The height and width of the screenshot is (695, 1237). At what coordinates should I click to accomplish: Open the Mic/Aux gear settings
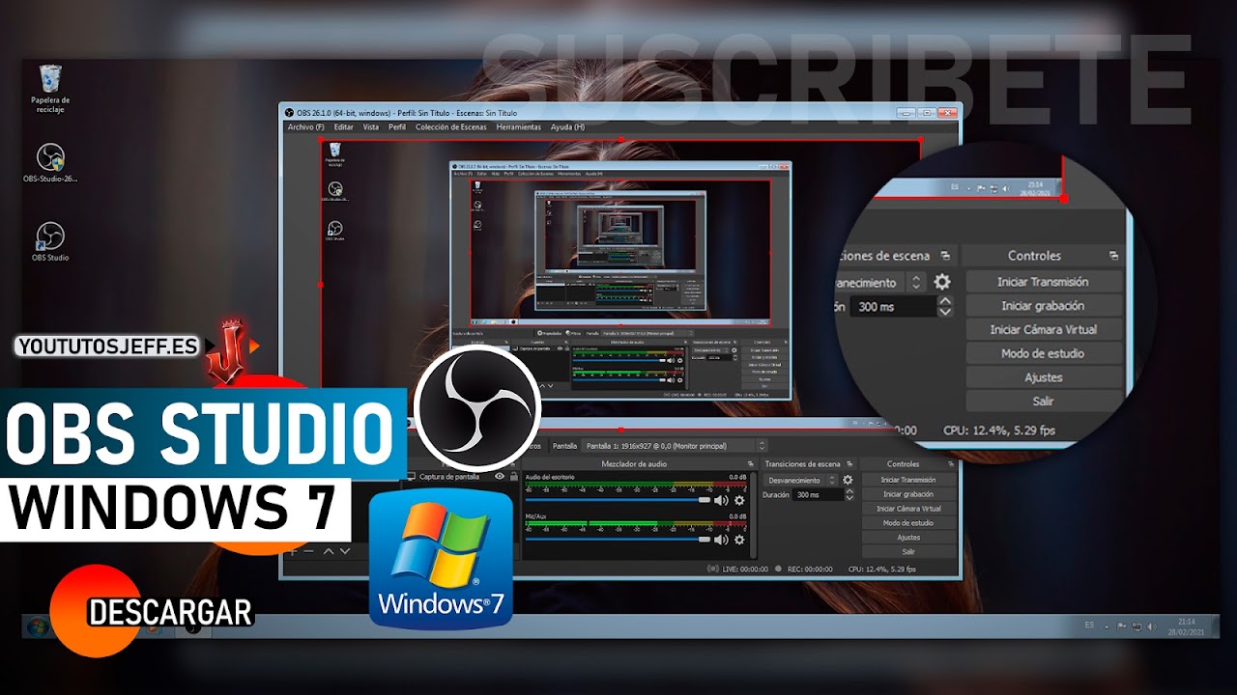click(739, 540)
